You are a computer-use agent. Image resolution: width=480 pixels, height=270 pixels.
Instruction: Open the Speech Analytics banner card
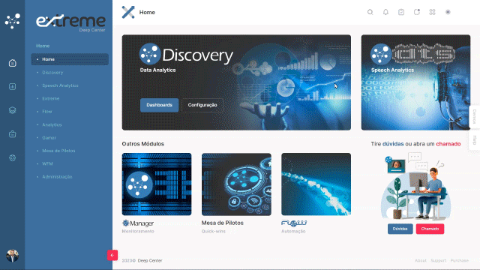click(415, 82)
